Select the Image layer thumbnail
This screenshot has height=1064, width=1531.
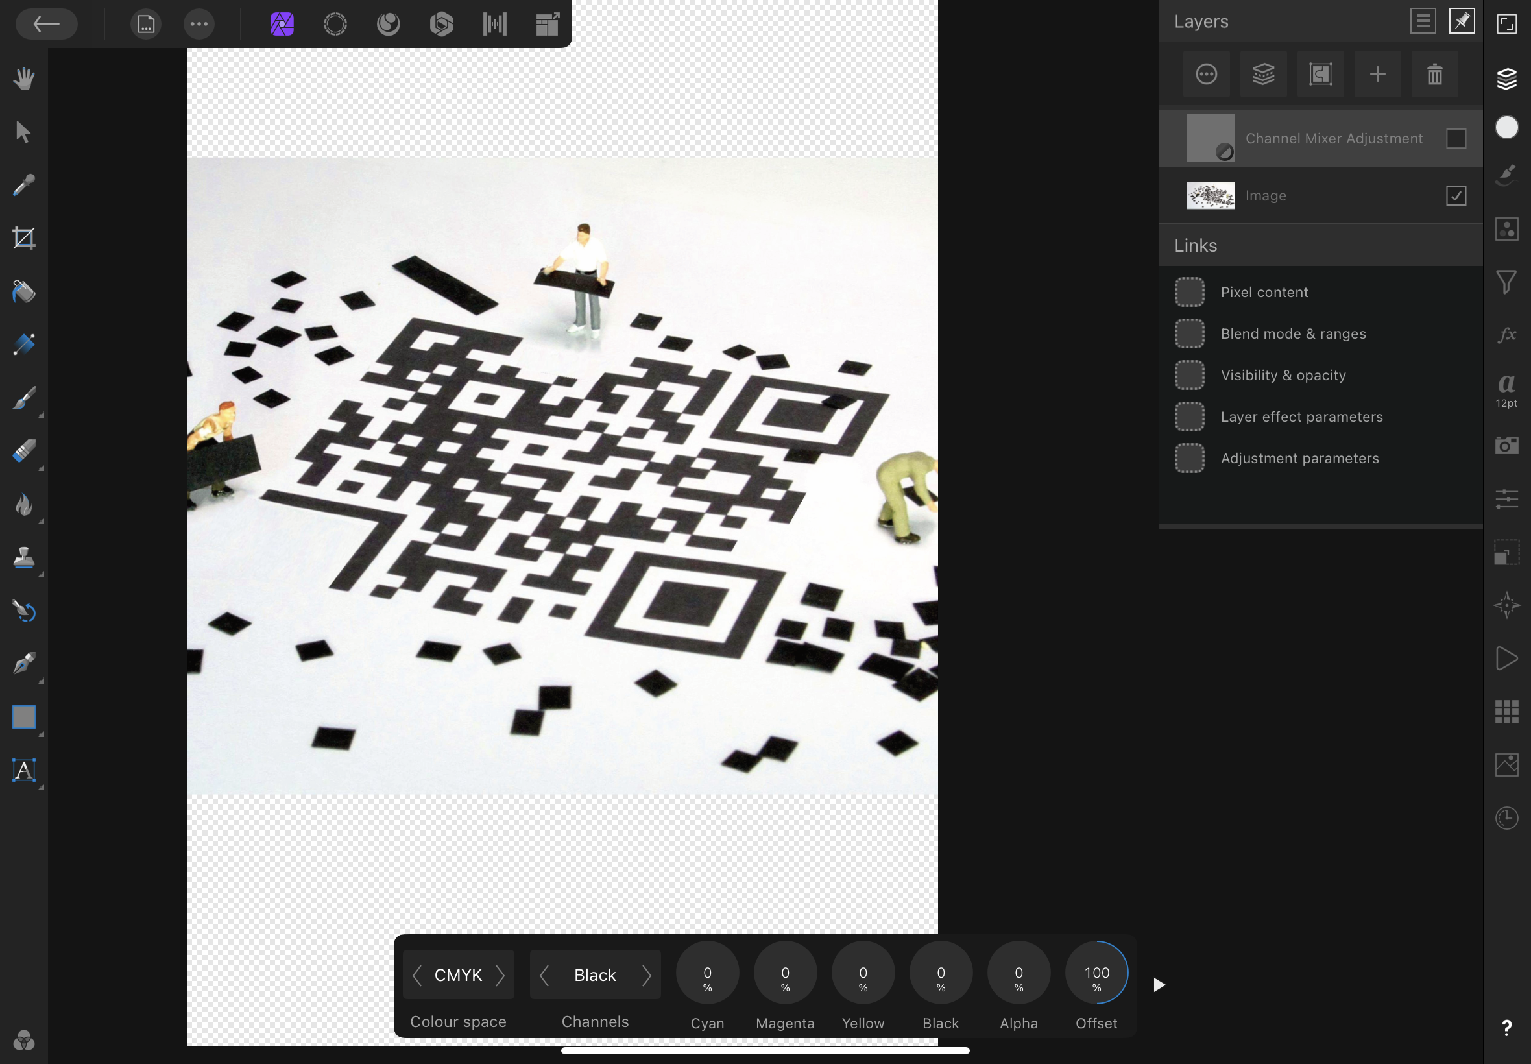click(1211, 195)
